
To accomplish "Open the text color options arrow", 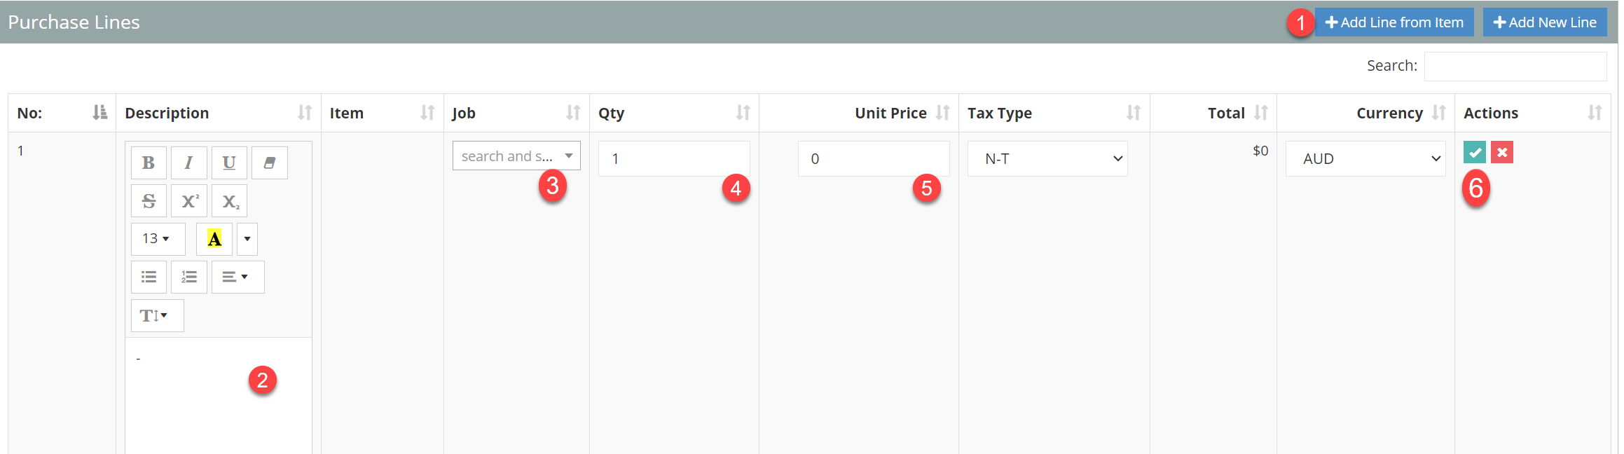I will tap(247, 239).
